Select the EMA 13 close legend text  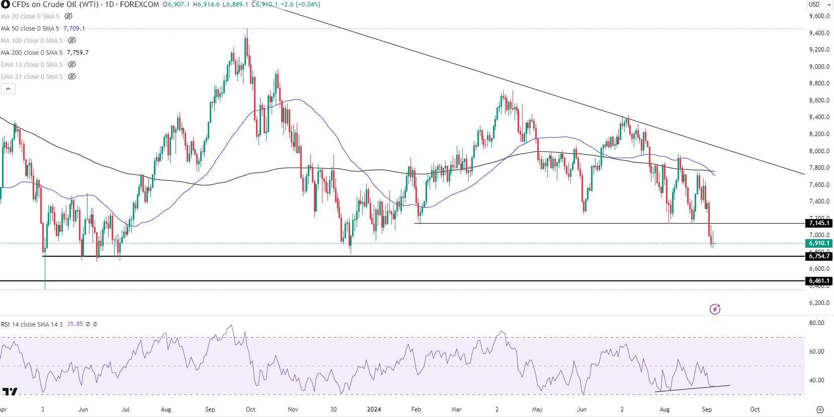point(32,65)
